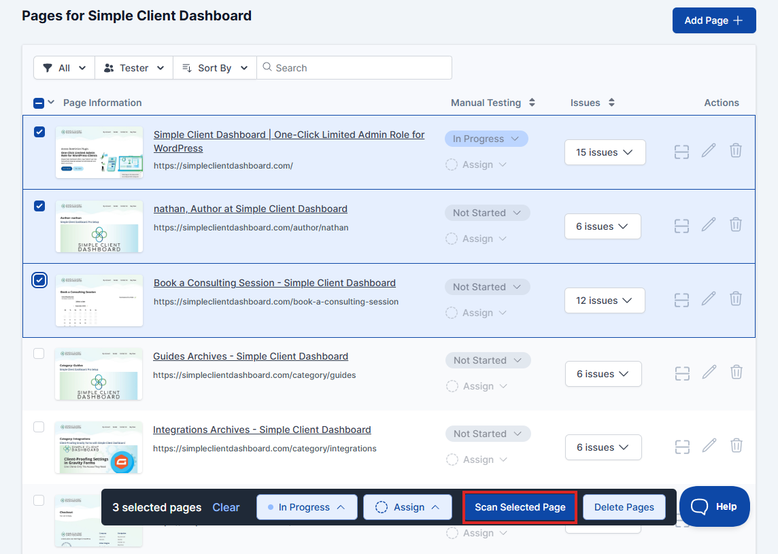Edit the nathan Author page with the pencil icon

[x=709, y=224]
